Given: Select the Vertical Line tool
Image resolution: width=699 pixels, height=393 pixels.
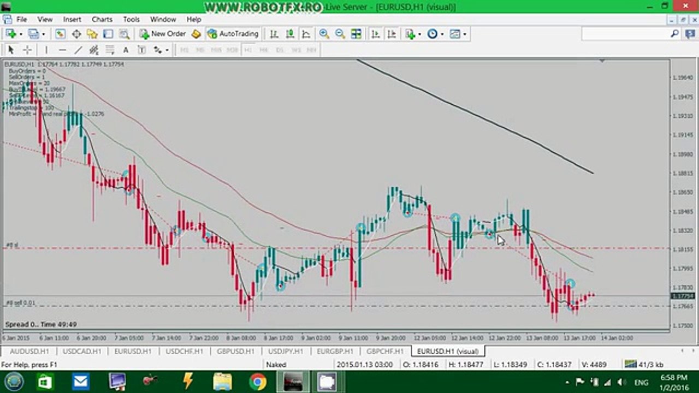Looking at the screenshot, I should pos(46,50).
